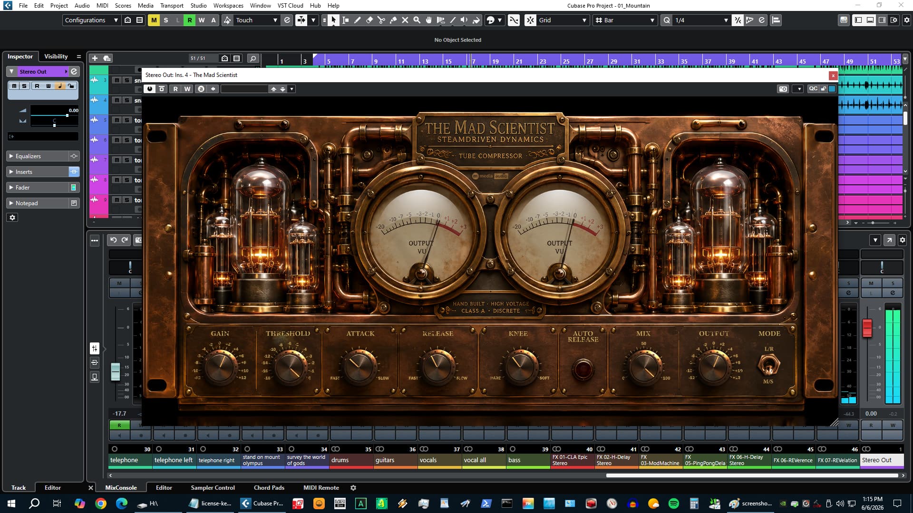Screen dimensions: 913x513
Task: Click Redo arrow in MixConsole toolbar
Action: pyautogui.click(x=125, y=240)
